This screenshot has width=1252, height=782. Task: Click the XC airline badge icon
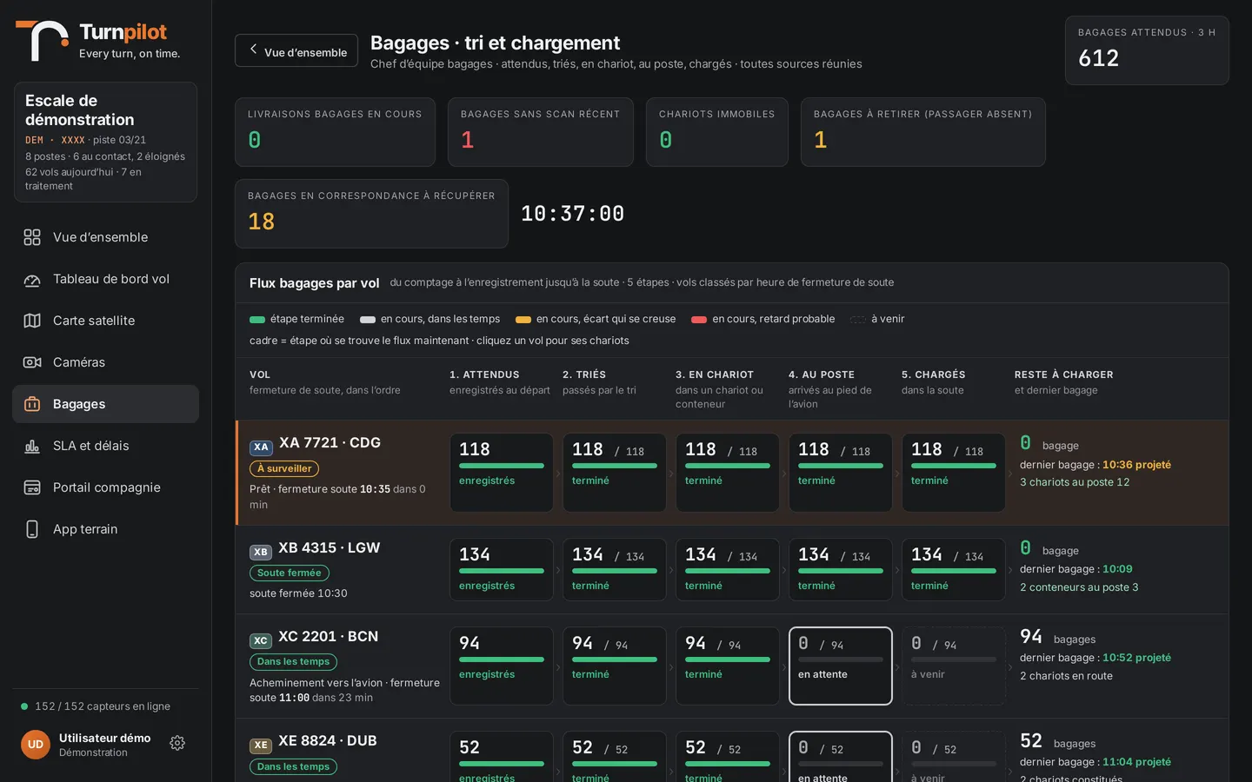[260, 640]
